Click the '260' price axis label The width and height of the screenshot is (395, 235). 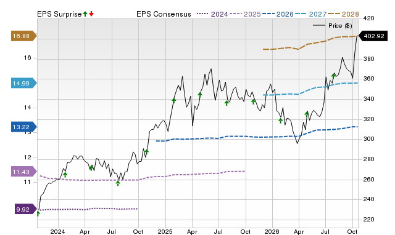368,180
